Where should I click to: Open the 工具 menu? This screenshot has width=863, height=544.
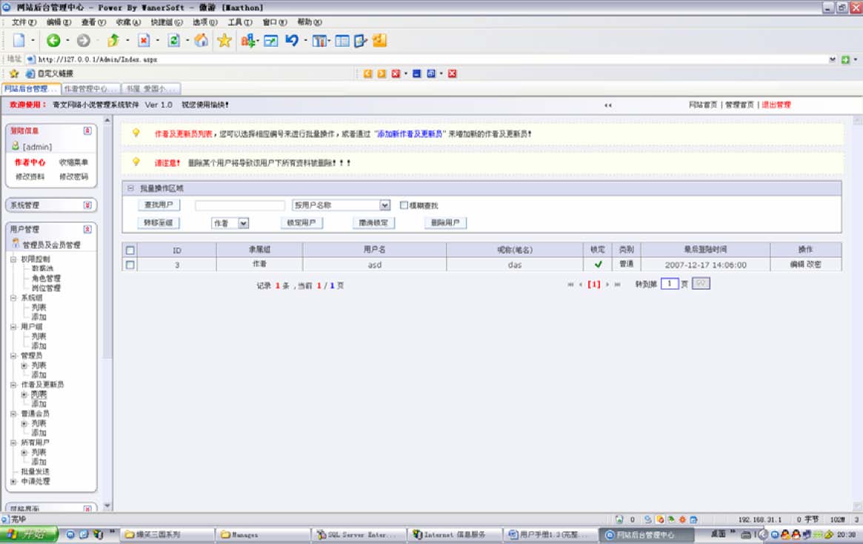coord(240,22)
